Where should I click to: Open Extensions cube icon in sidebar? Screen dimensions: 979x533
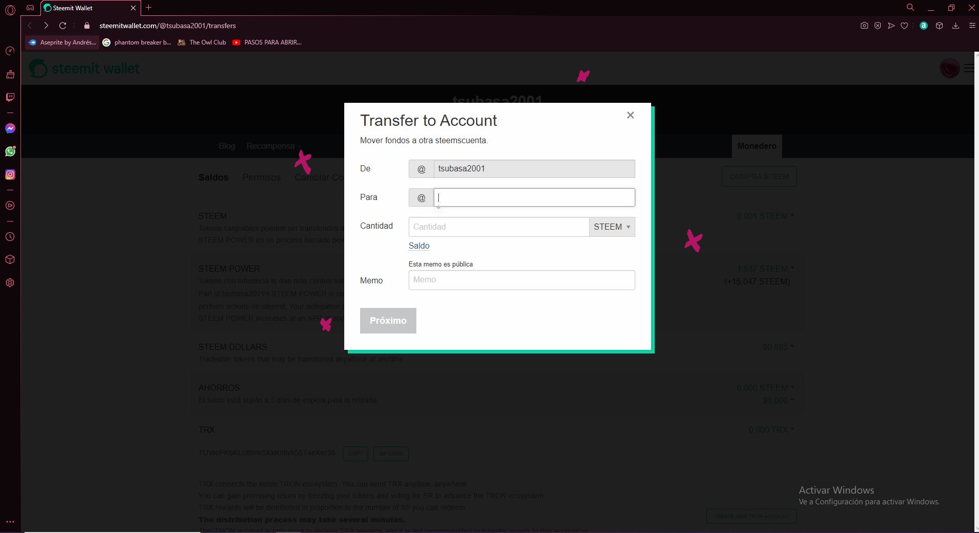coord(10,259)
